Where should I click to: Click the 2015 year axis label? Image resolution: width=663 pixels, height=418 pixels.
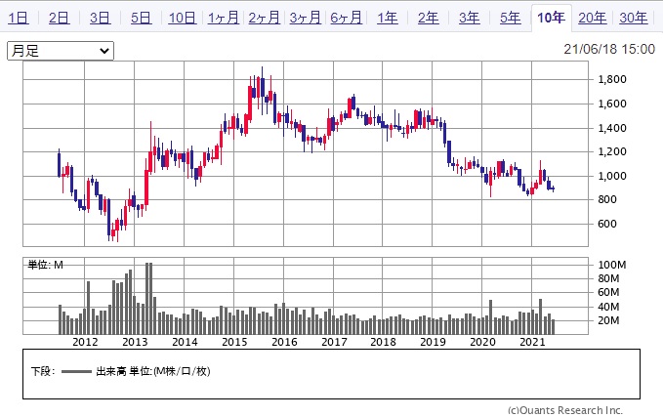[234, 342]
